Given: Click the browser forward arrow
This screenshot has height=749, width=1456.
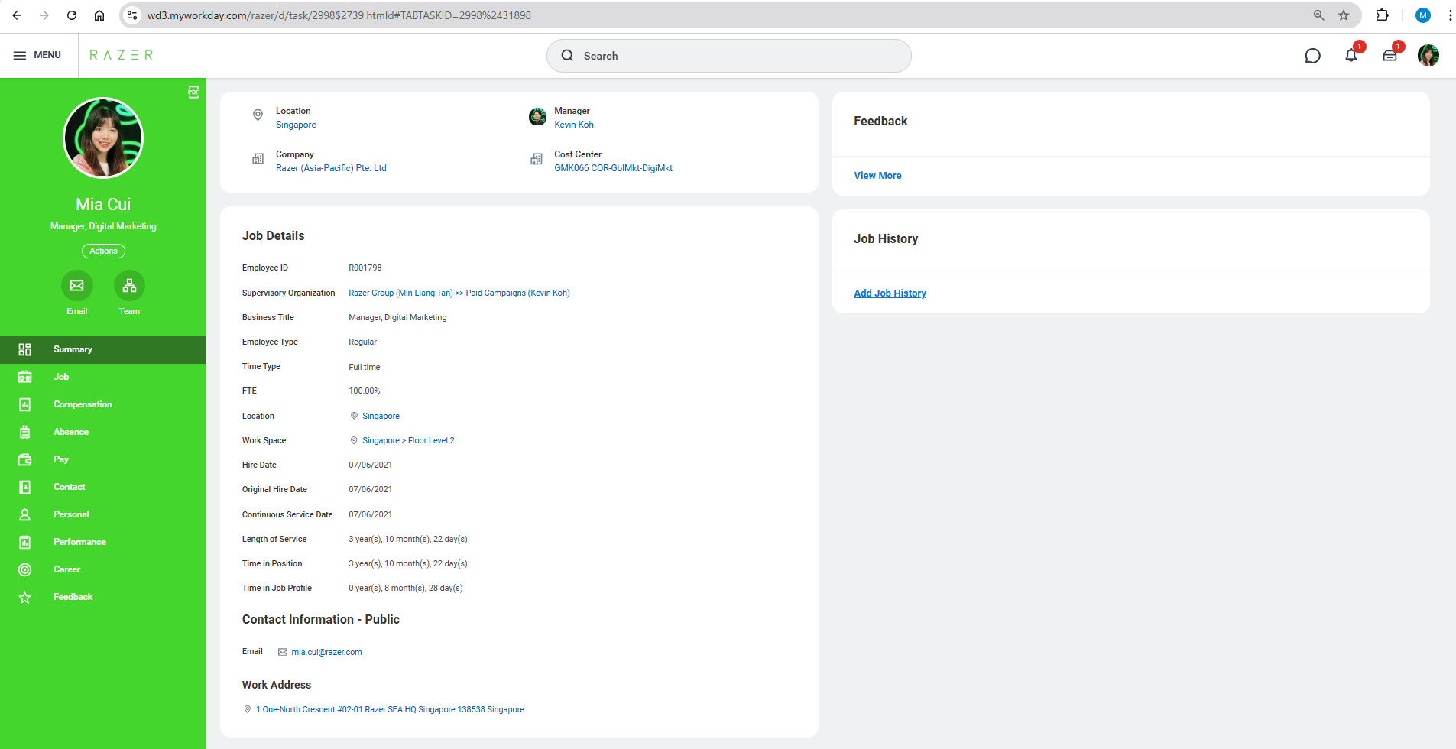Looking at the screenshot, I should [x=44, y=15].
